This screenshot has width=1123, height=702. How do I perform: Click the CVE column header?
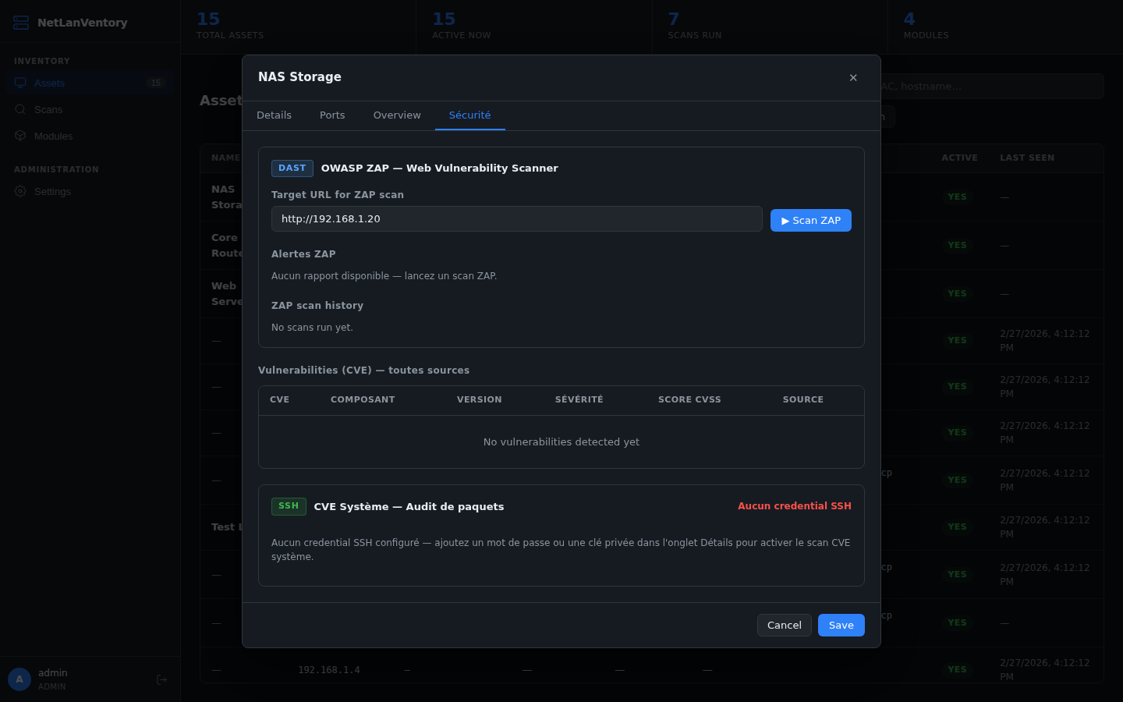point(279,399)
